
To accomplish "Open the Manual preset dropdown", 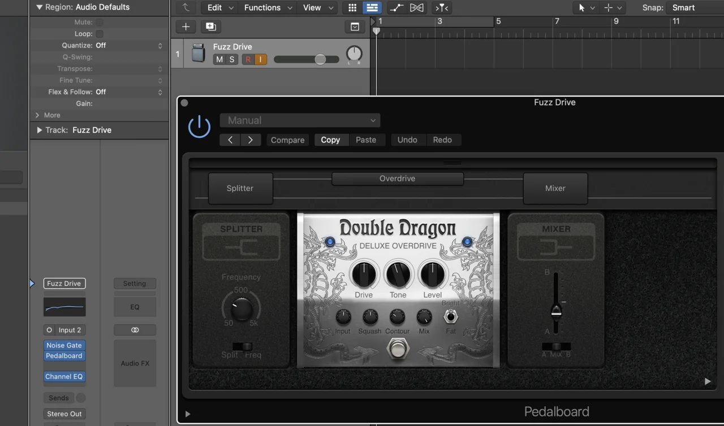I will click(300, 120).
